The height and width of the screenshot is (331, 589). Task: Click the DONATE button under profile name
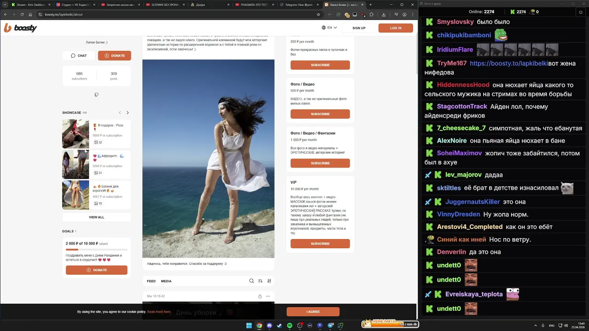coord(115,56)
